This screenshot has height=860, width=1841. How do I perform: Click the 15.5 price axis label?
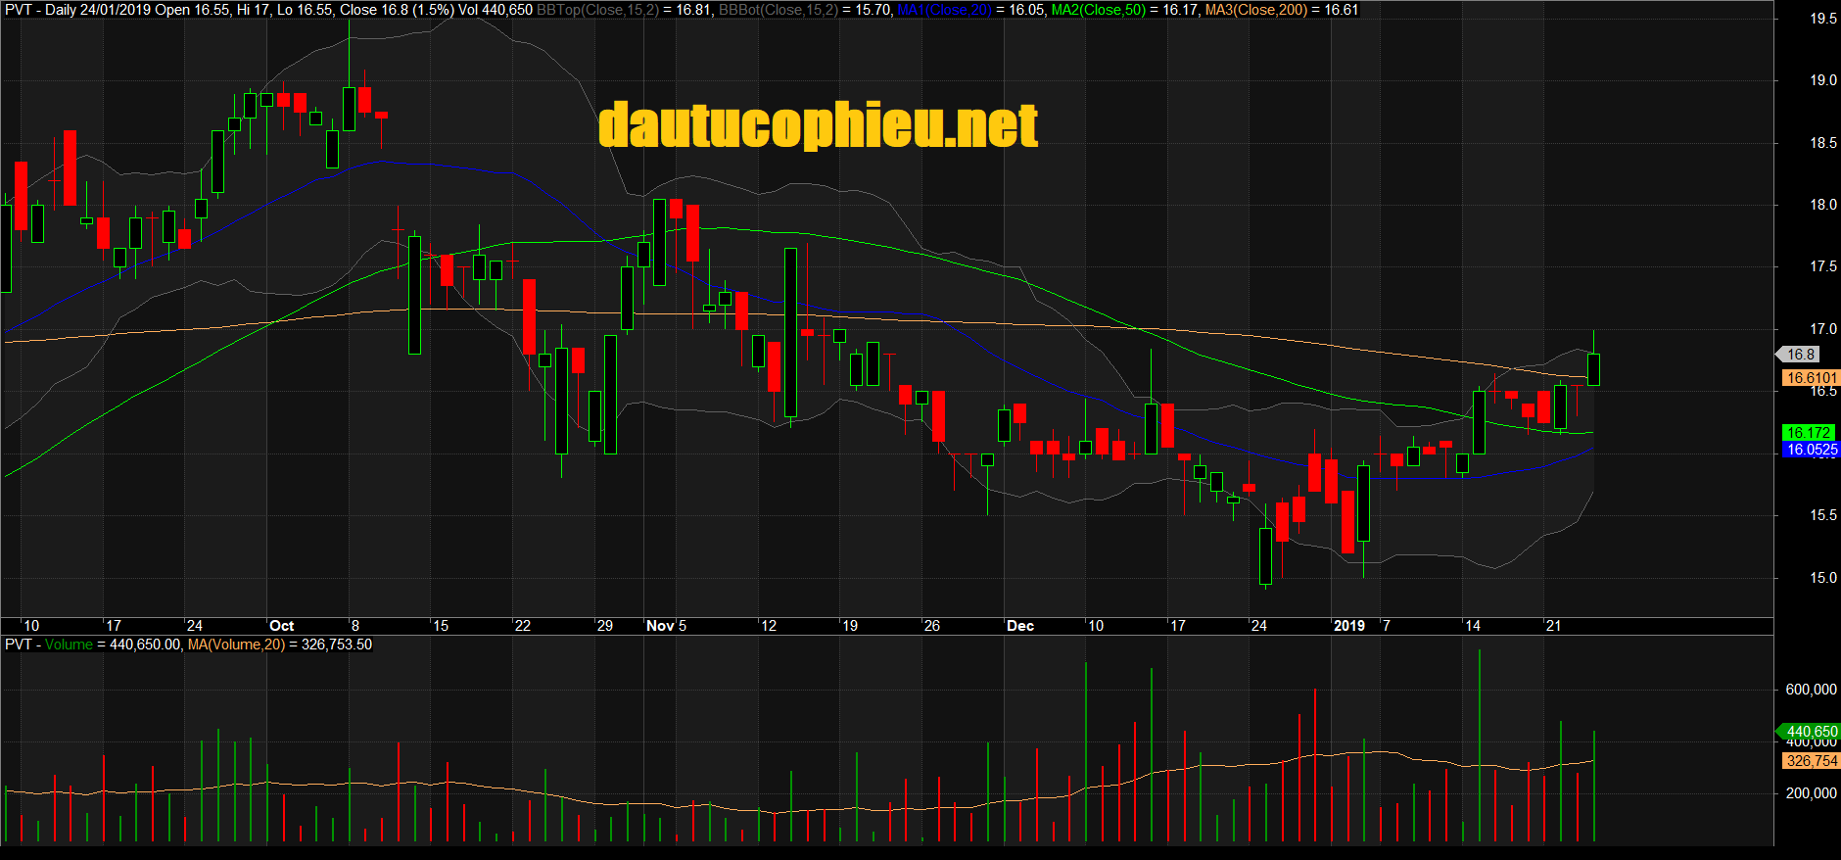(1823, 515)
